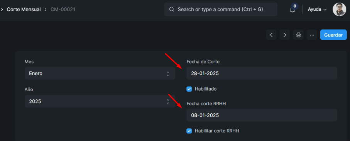Open notifications bell icon

[293, 10]
